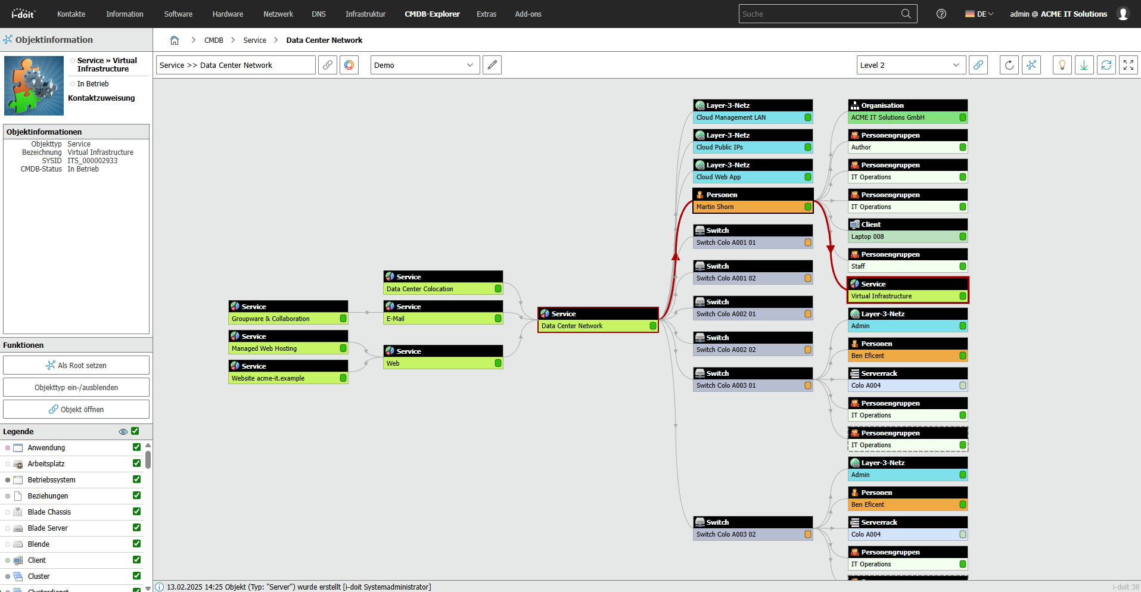The image size is (1141, 592).
Task: Click the pencil edit icon beside Demo
Action: tap(492, 66)
